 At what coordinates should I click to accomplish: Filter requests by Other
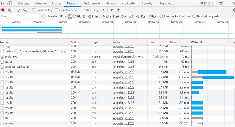point(153,16)
